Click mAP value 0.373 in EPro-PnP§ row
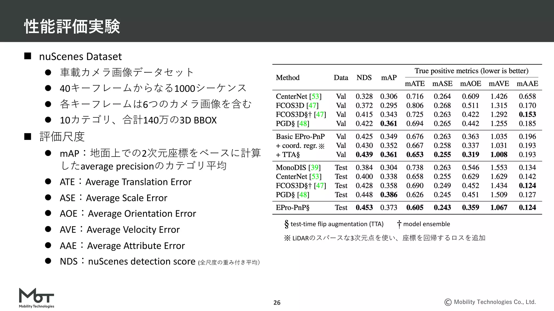 point(389,208)
